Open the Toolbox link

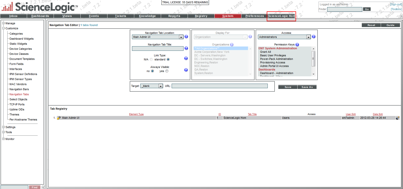[396, 9]
